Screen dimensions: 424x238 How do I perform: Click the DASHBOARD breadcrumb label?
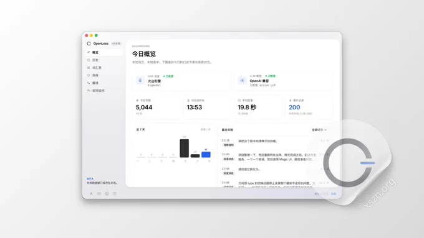141,47
